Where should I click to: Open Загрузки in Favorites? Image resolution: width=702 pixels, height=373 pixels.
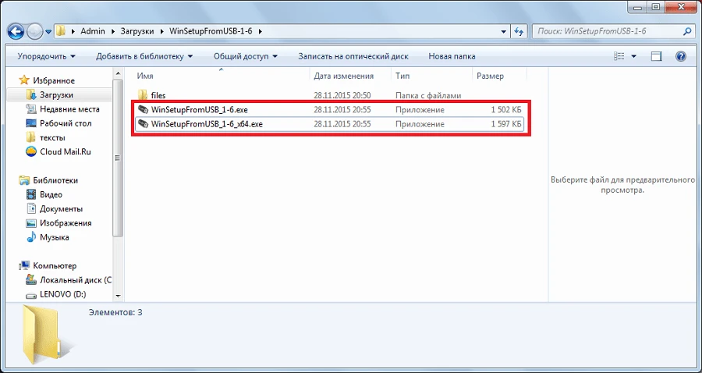(56, 95)
